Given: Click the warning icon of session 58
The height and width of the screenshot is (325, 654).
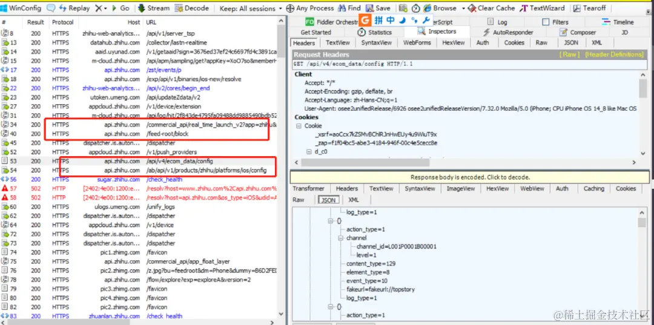Looking at the screenshot, I should click(x=5, y=197).
